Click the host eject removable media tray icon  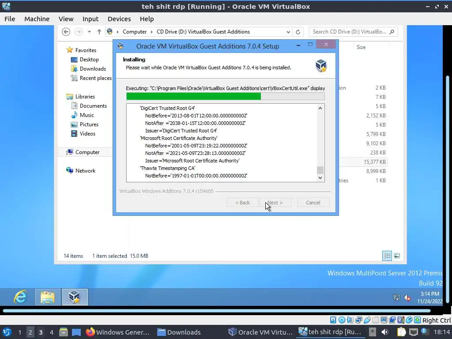(373, 332)
